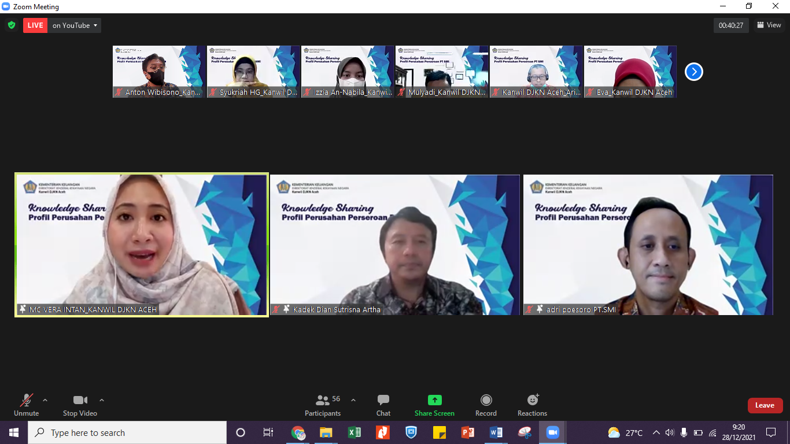Select Anton Wibisono's video thumbnail
Image resolution: width=790 pixels, height=444 pixels.
(x=159, y=72)
